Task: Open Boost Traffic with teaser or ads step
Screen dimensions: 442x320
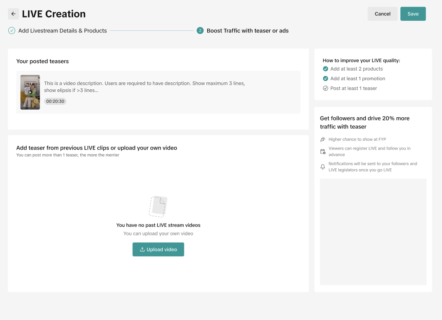Action: pyautogui.click(x=248, y=31)
